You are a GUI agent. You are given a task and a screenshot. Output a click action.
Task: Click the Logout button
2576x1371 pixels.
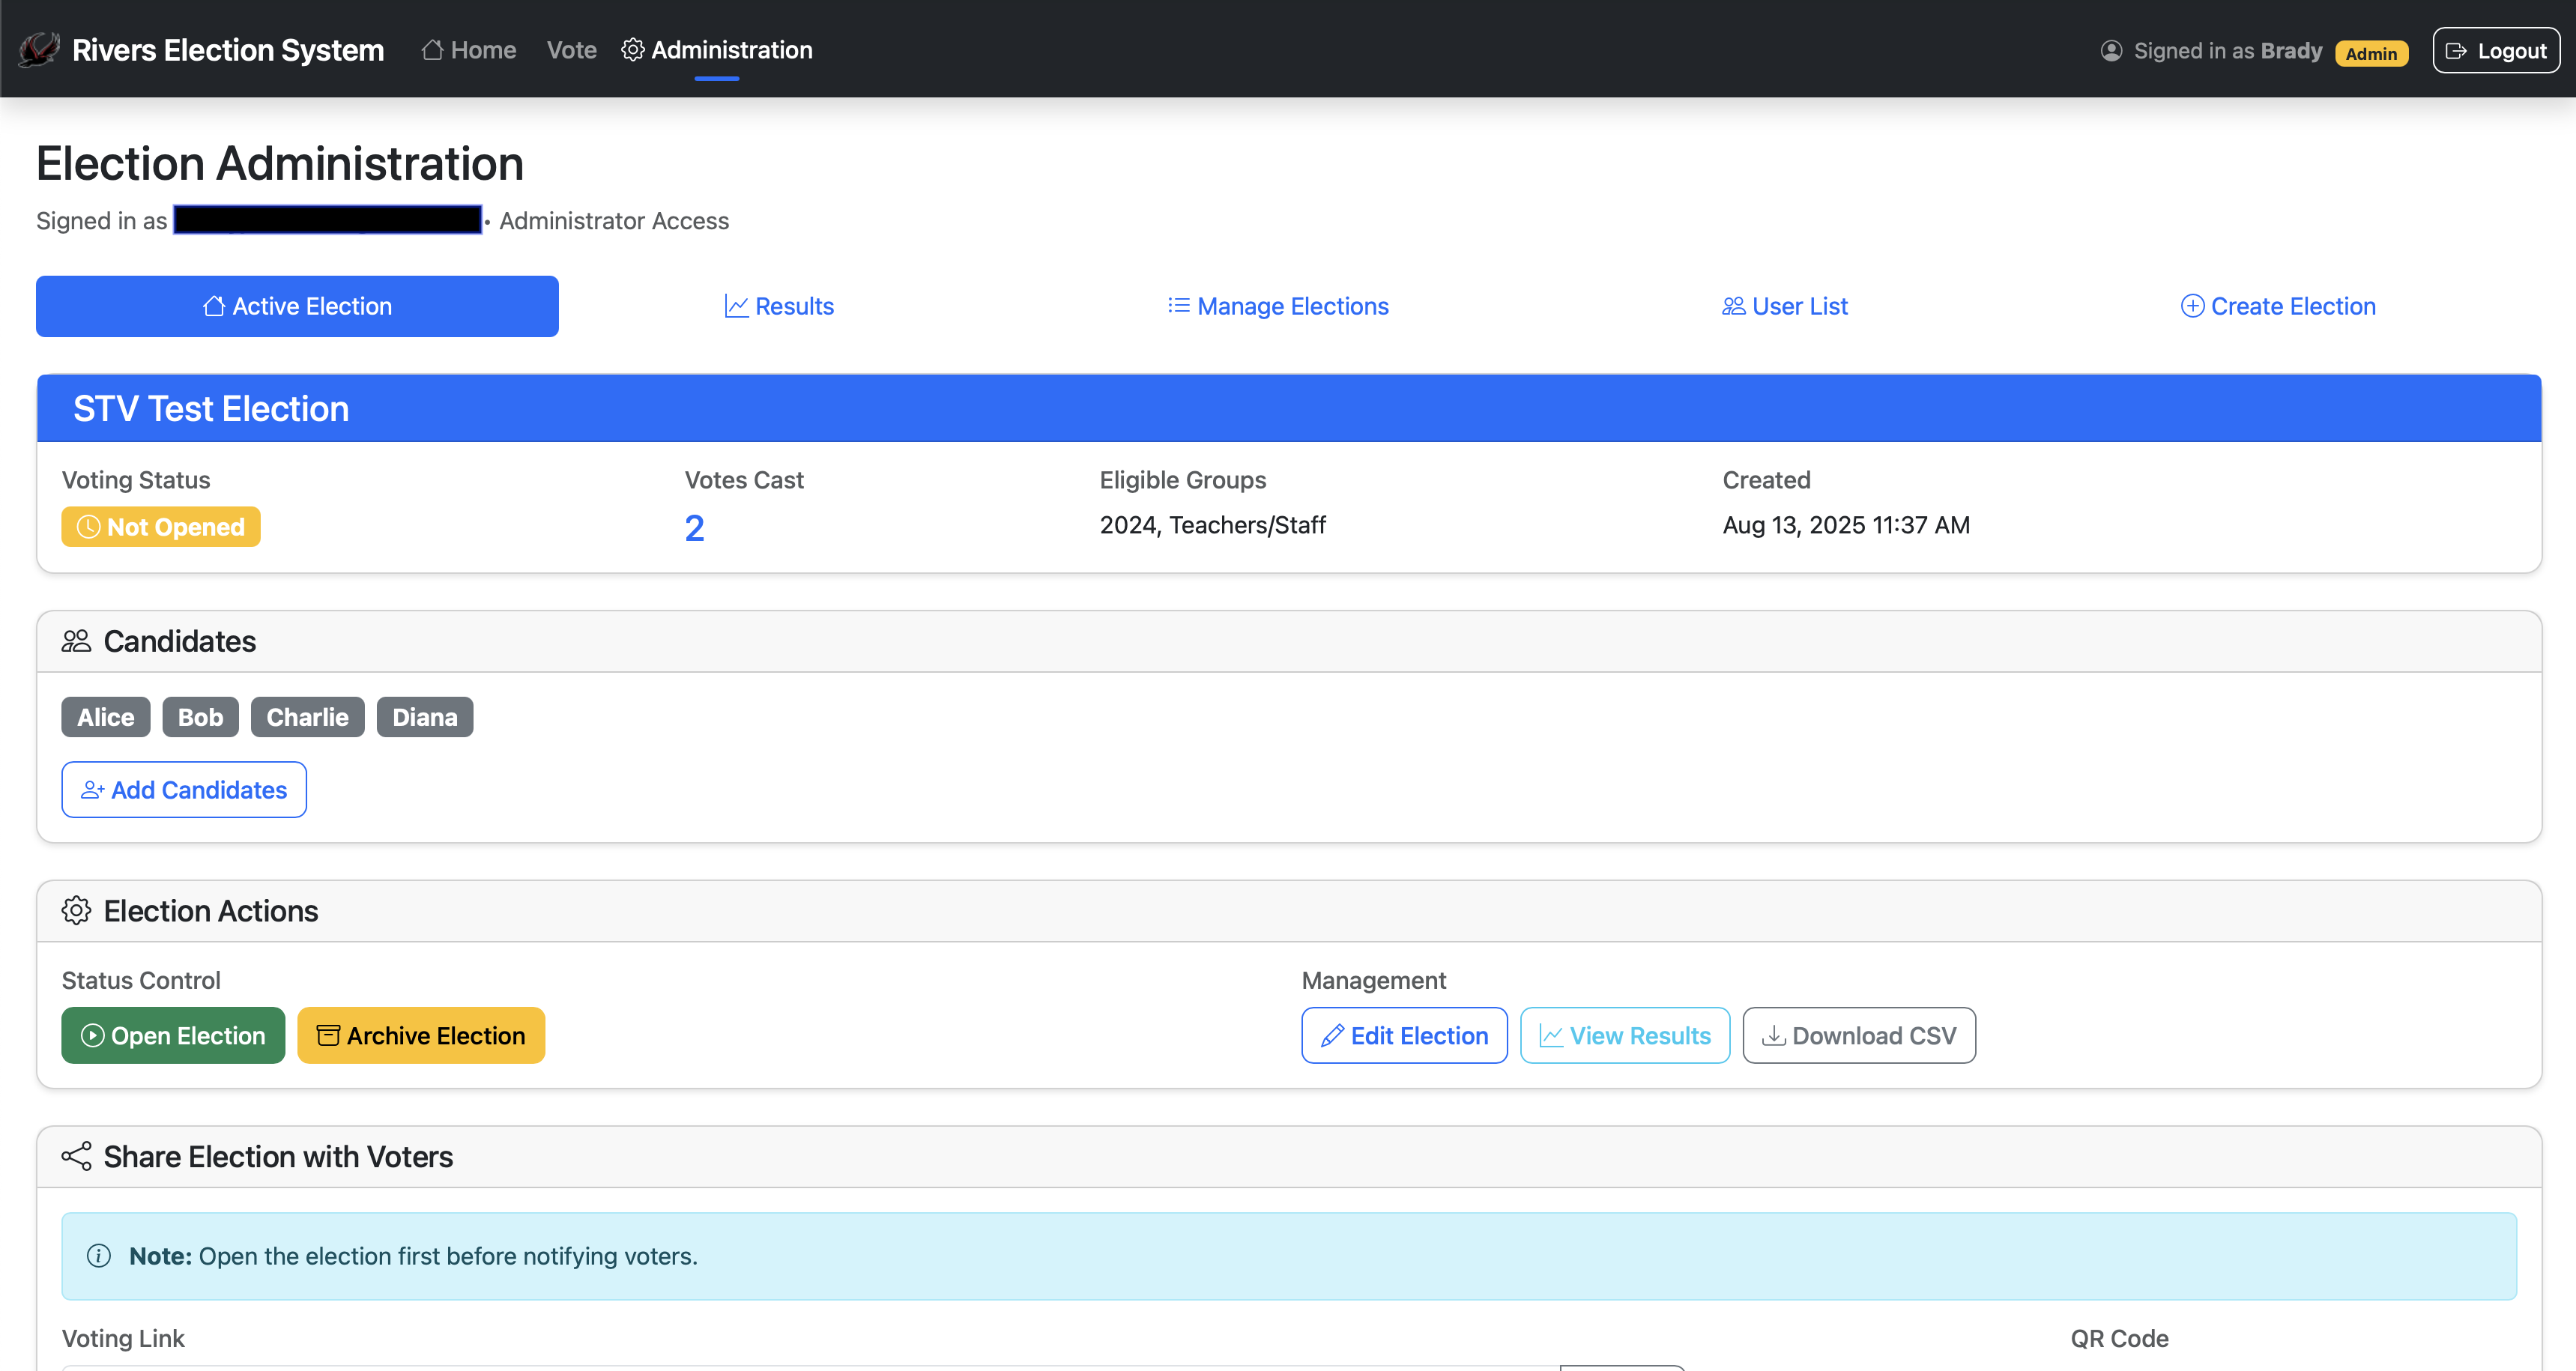coord(2496,51)
